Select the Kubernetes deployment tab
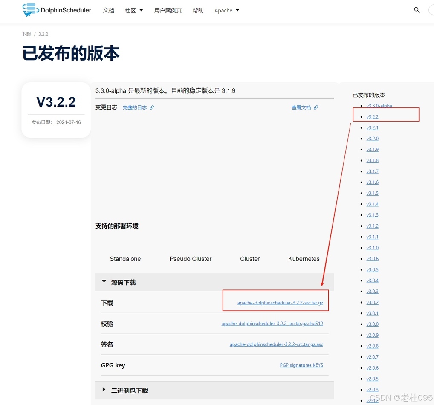 [x=304, y=259]
